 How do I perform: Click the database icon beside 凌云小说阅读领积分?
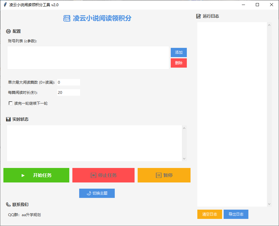coord(67,18)
